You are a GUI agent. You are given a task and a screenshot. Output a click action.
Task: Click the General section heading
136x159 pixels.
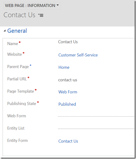click(17, 31)
